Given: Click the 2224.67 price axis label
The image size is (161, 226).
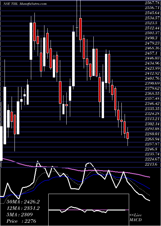Looking at the screenshot, I should click(x=153, y=159).
